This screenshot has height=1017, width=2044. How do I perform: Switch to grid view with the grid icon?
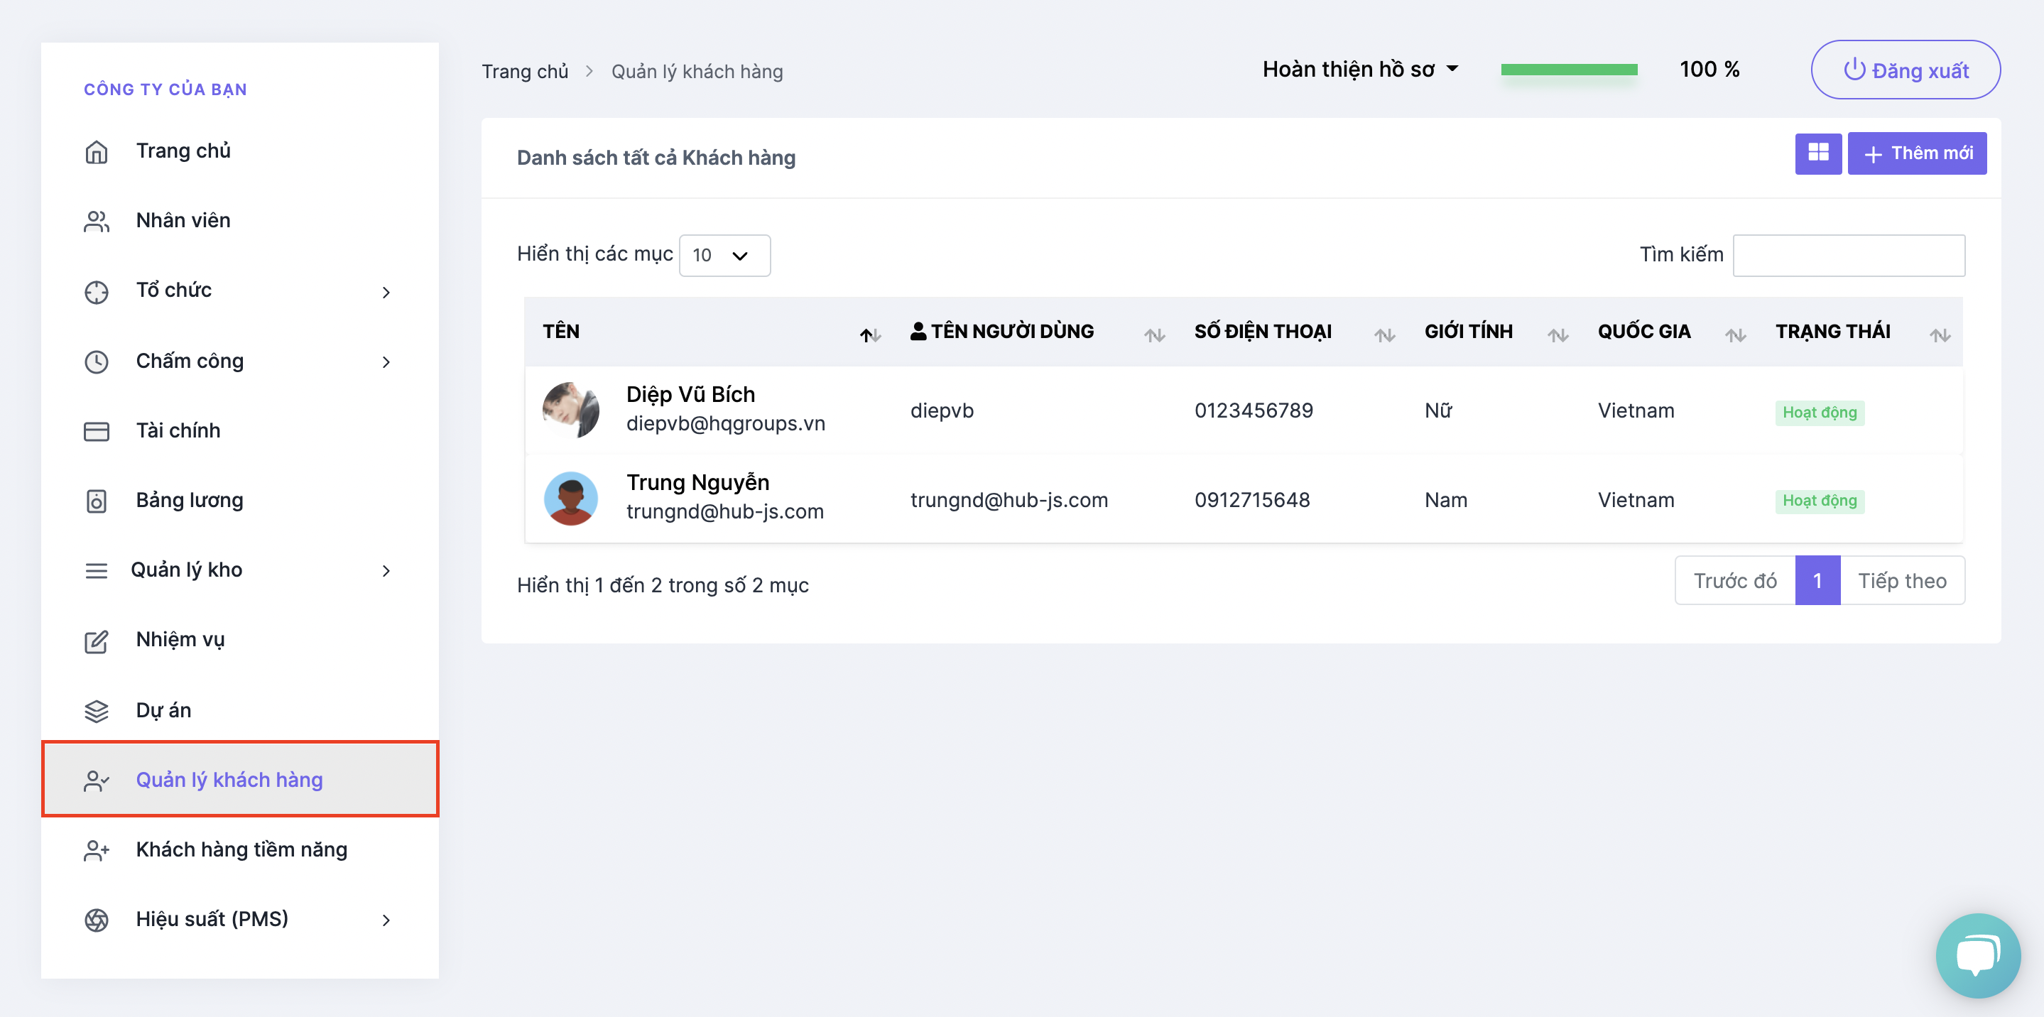(1818, 153)
